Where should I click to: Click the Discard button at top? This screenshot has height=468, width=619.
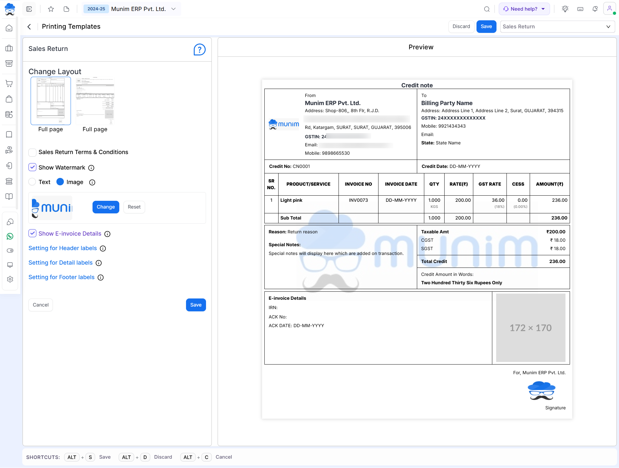click(x=461, y=26)
